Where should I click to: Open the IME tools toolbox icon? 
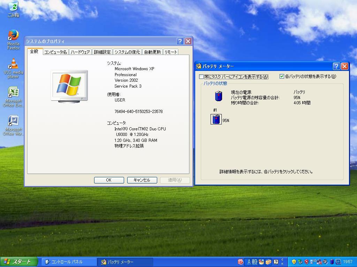click(268, 262)
